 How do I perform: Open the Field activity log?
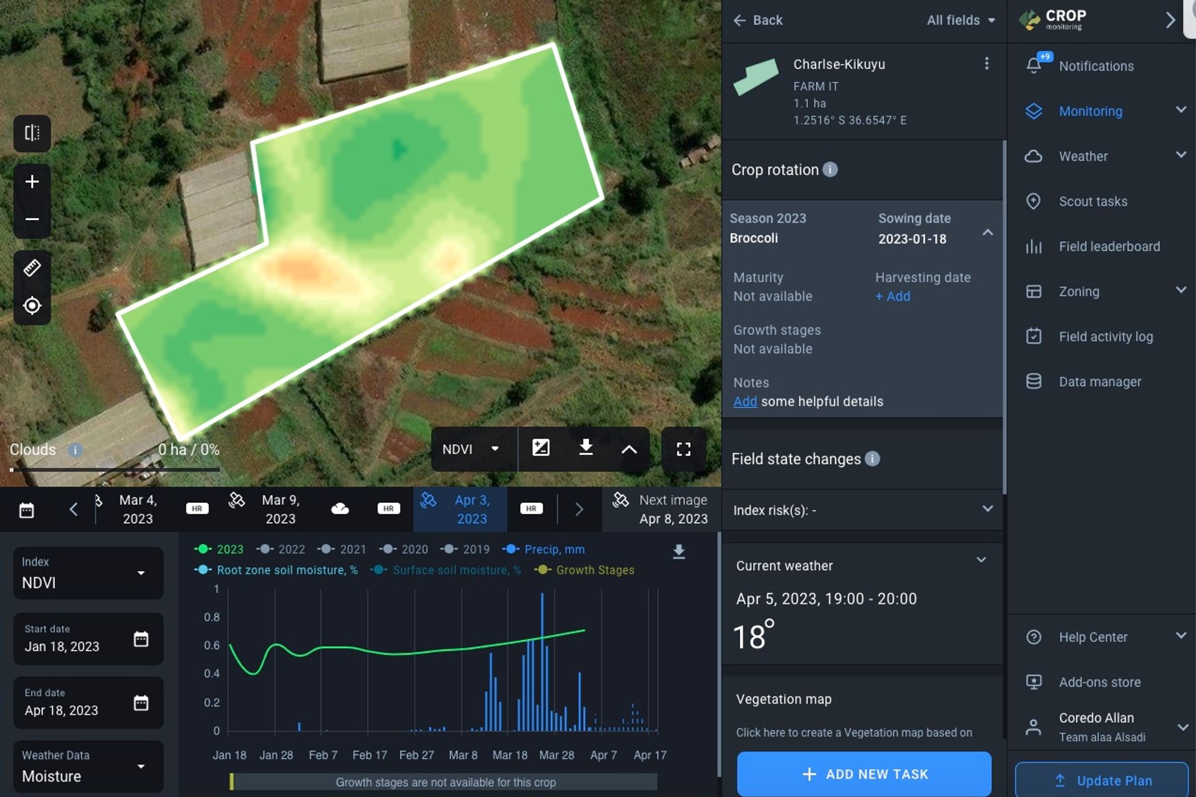1104,336
